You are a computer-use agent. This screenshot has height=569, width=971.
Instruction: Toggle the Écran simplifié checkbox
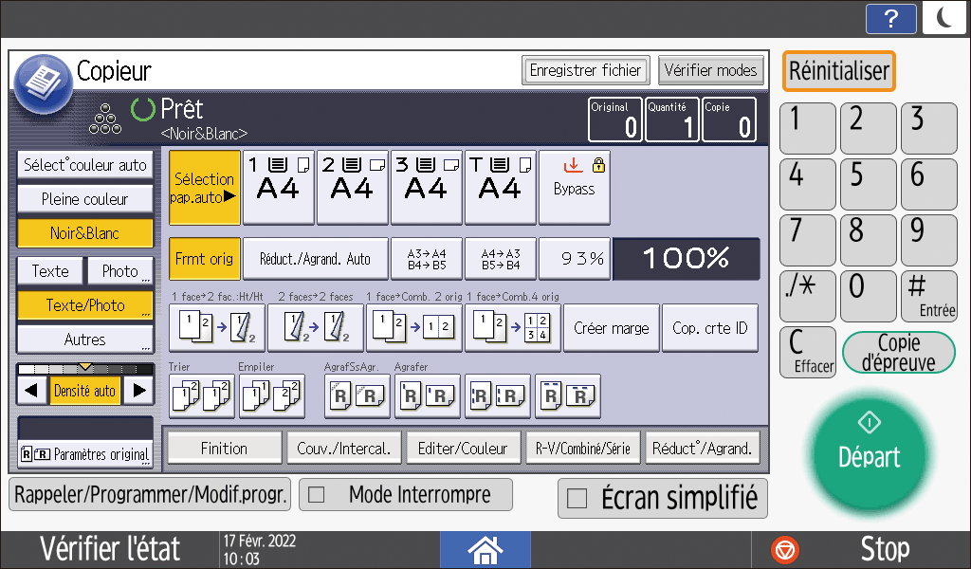click(x=577, y=498)
